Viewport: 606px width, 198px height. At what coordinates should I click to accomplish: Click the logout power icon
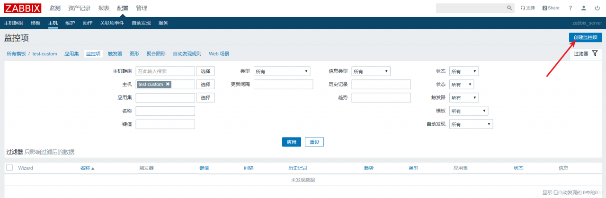597,8
